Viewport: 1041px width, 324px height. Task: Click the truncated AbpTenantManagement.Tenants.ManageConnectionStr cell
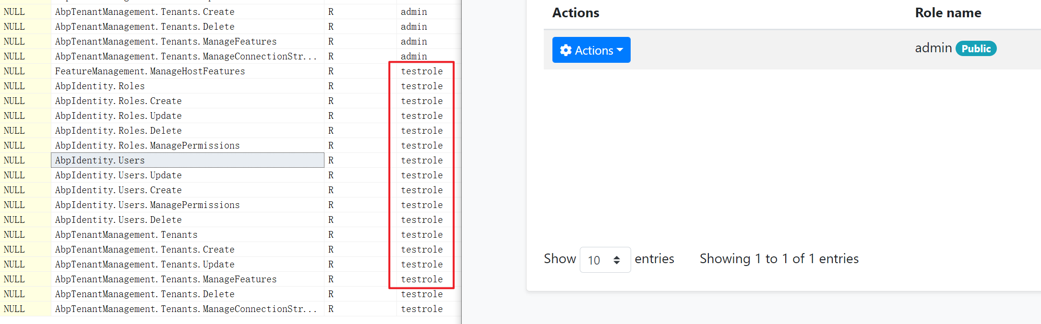point(186,309)
